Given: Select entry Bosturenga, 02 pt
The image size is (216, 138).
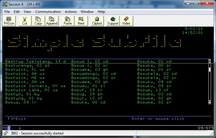Looking at the screenshot, I should click(x=27, y=65).
